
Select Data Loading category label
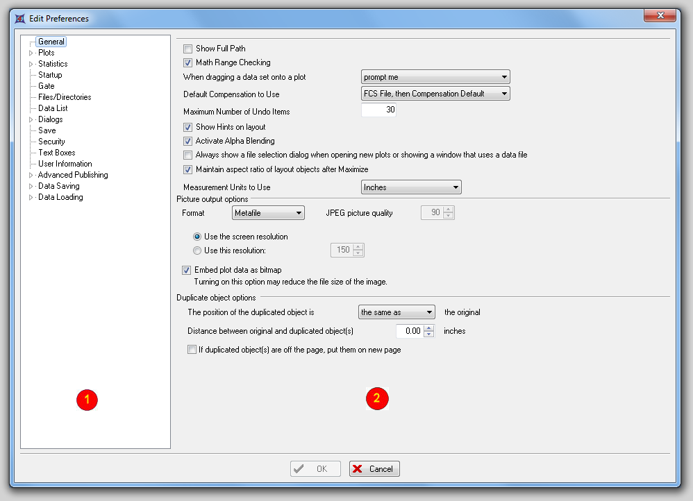[60, 197]
